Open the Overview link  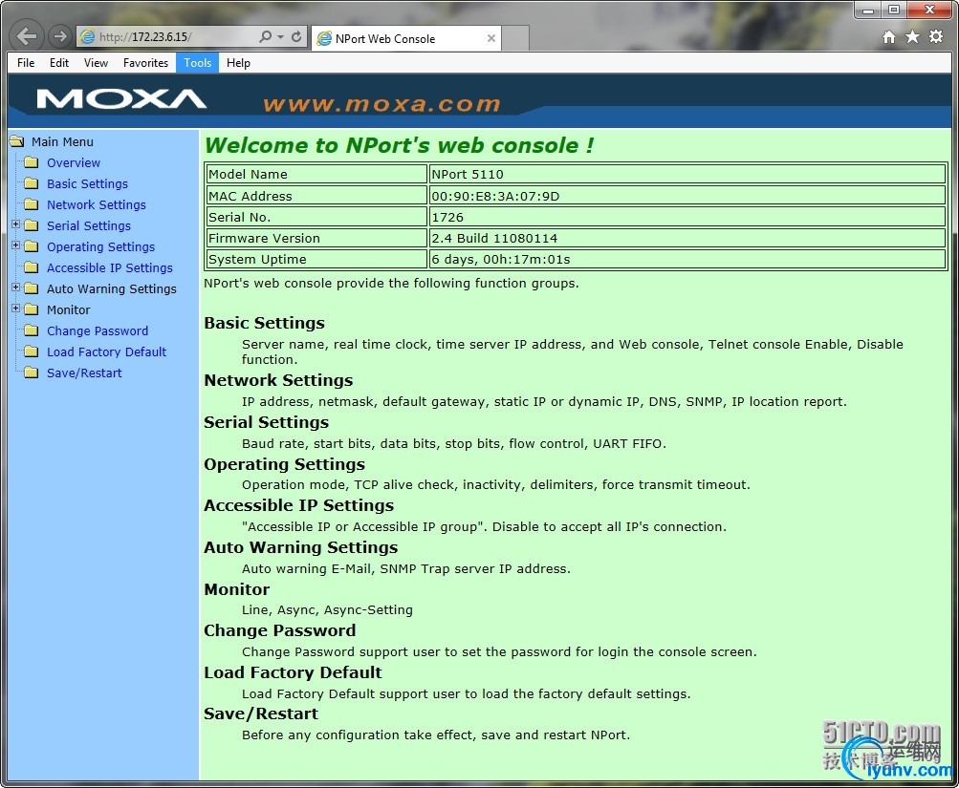pyautogui.click(x=74, y=163)
